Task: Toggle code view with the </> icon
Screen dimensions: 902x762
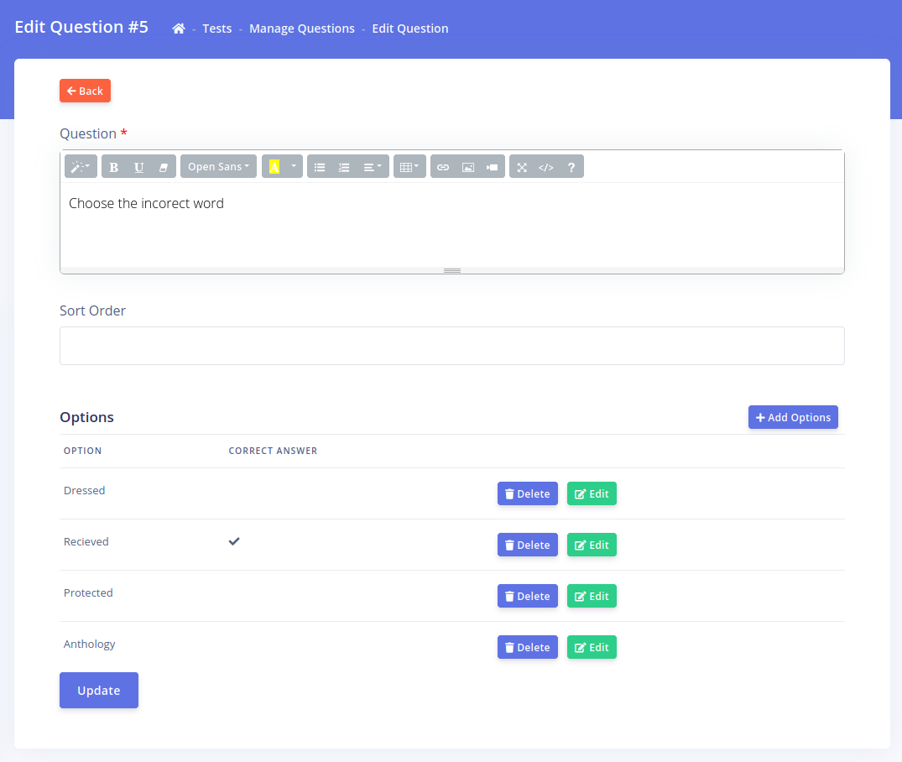Action: point(546,167)
